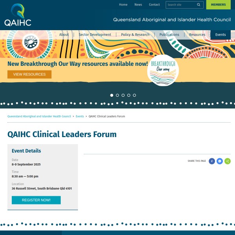The width and height of the screenshot is (235, 235).
Task: Open the MEMBERS button in header
Action: coord(218,5)
